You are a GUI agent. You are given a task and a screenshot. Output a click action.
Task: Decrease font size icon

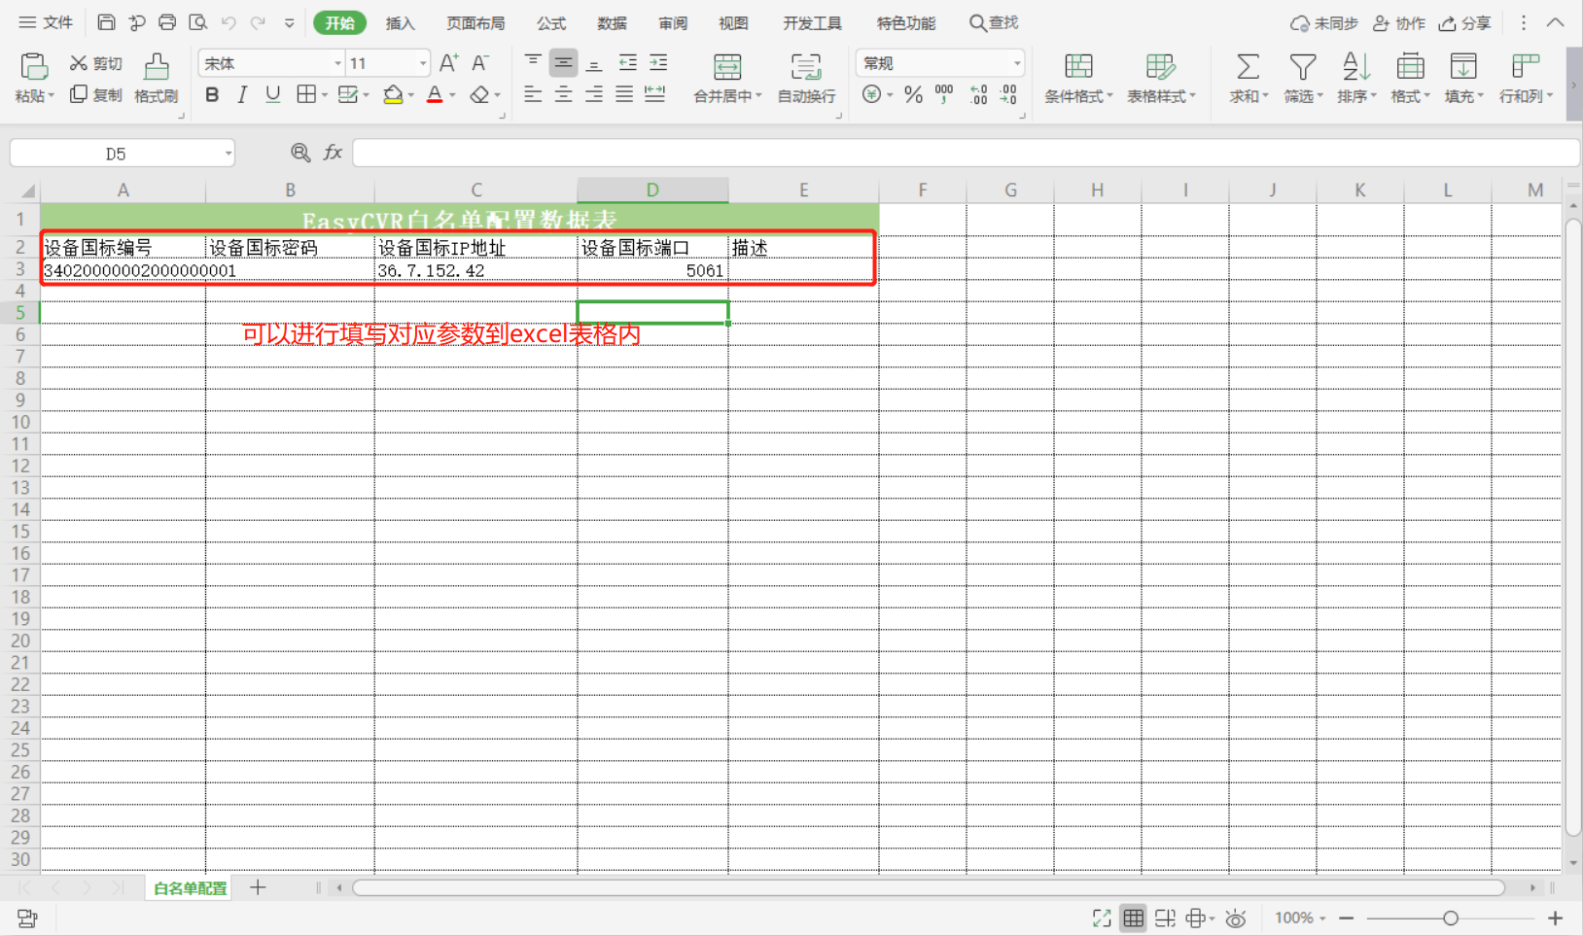tap(479, 63)
